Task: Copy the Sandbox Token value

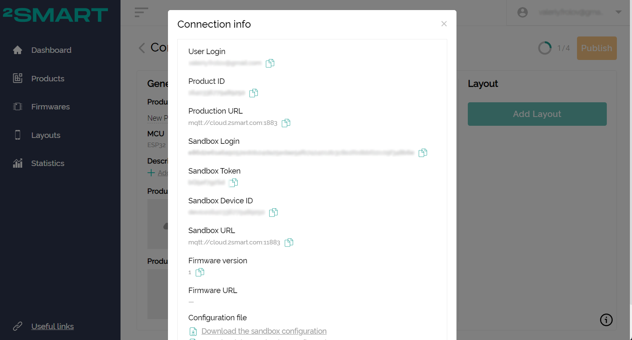Action: pos(233,182)
